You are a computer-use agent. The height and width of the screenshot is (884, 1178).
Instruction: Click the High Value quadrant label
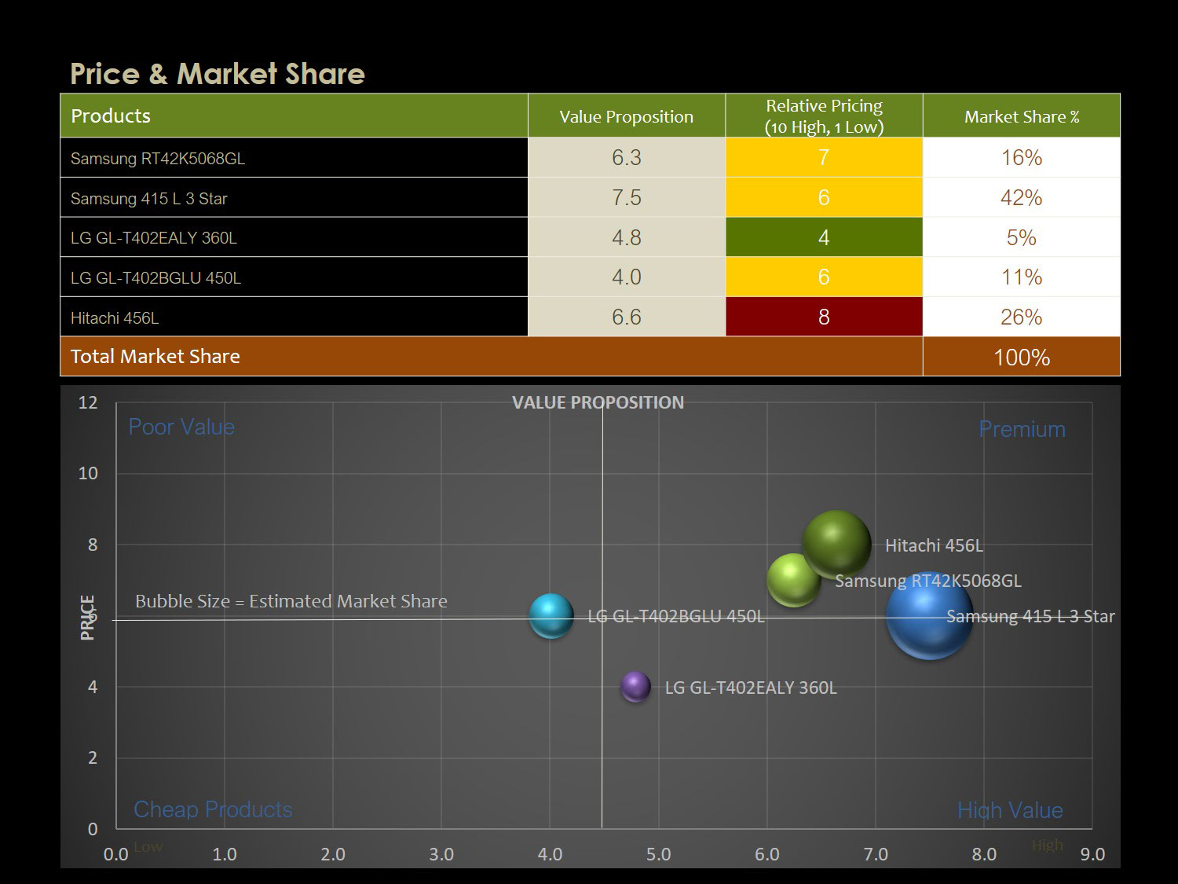pos(1010,810)
